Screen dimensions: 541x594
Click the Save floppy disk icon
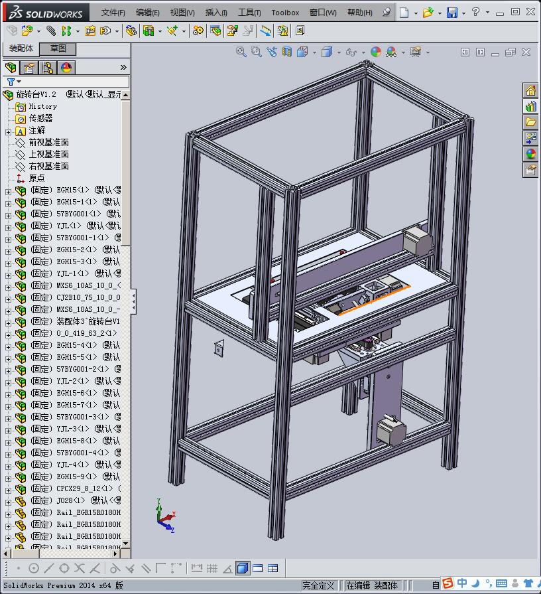point(451,13)
